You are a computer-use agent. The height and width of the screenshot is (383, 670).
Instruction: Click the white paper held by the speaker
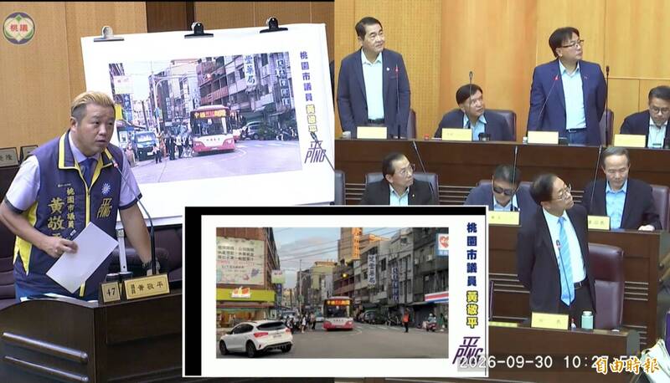coord(82,258)
